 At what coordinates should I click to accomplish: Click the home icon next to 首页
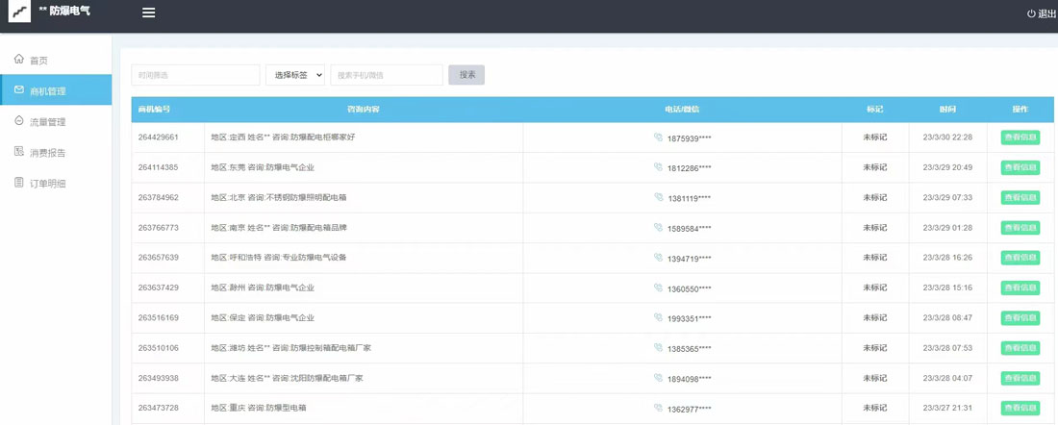coord(19,60)
